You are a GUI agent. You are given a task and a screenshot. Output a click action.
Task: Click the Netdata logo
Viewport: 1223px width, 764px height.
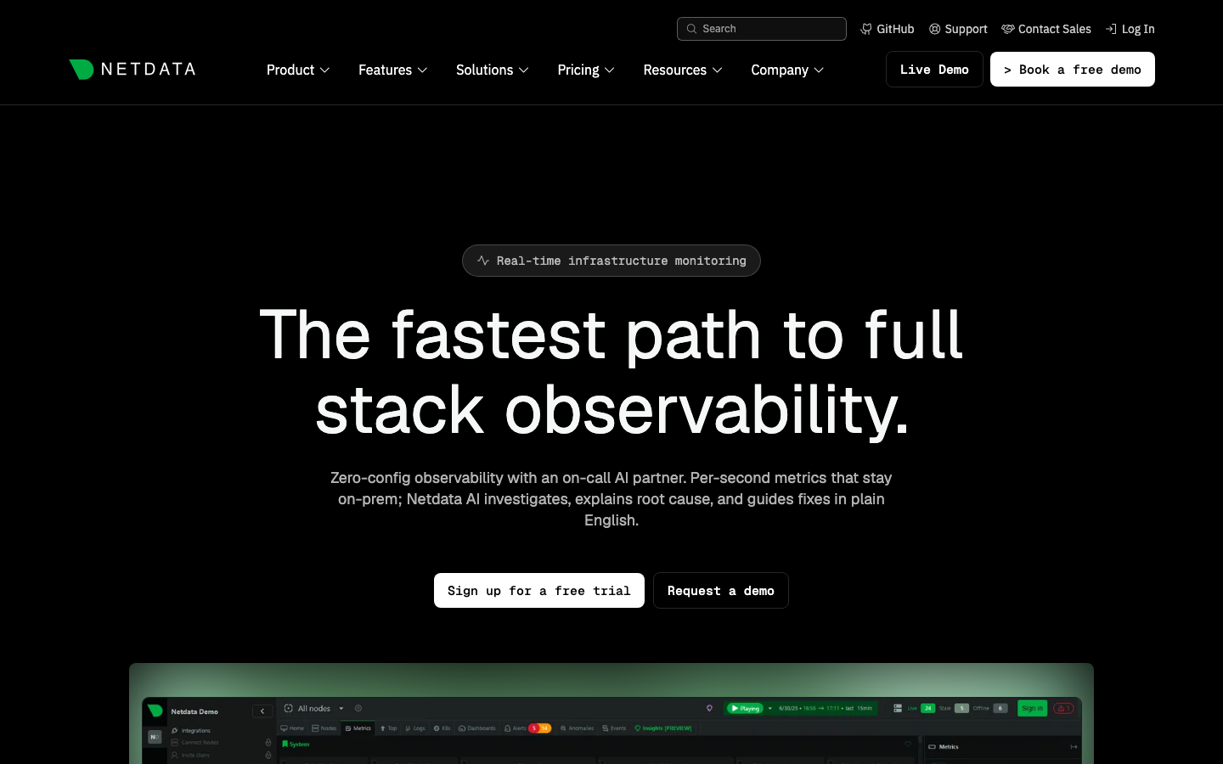132,70
